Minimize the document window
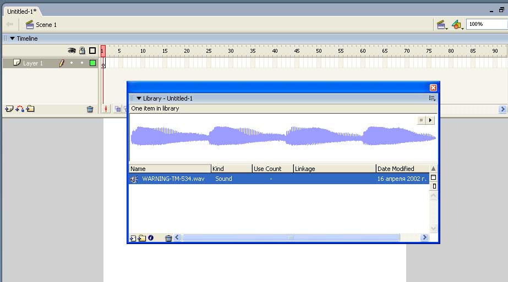The height and width of the screenshot is (282, 508). tap(491, 10)
